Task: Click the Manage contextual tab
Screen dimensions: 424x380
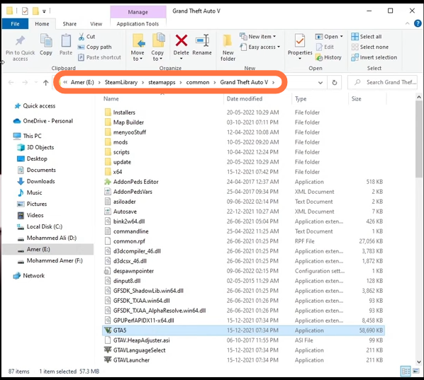Action: click(x=138, y=12)
